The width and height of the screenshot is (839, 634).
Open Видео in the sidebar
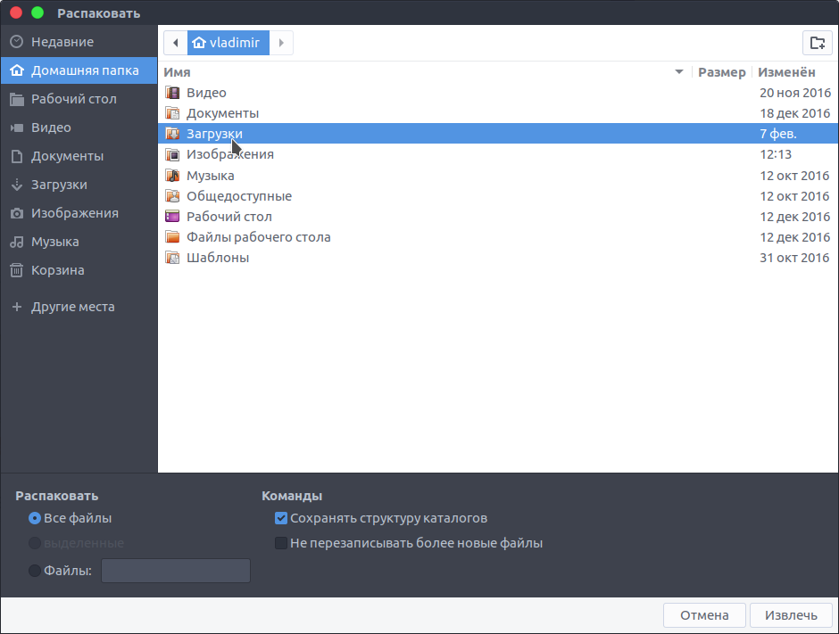pos(79,128)
